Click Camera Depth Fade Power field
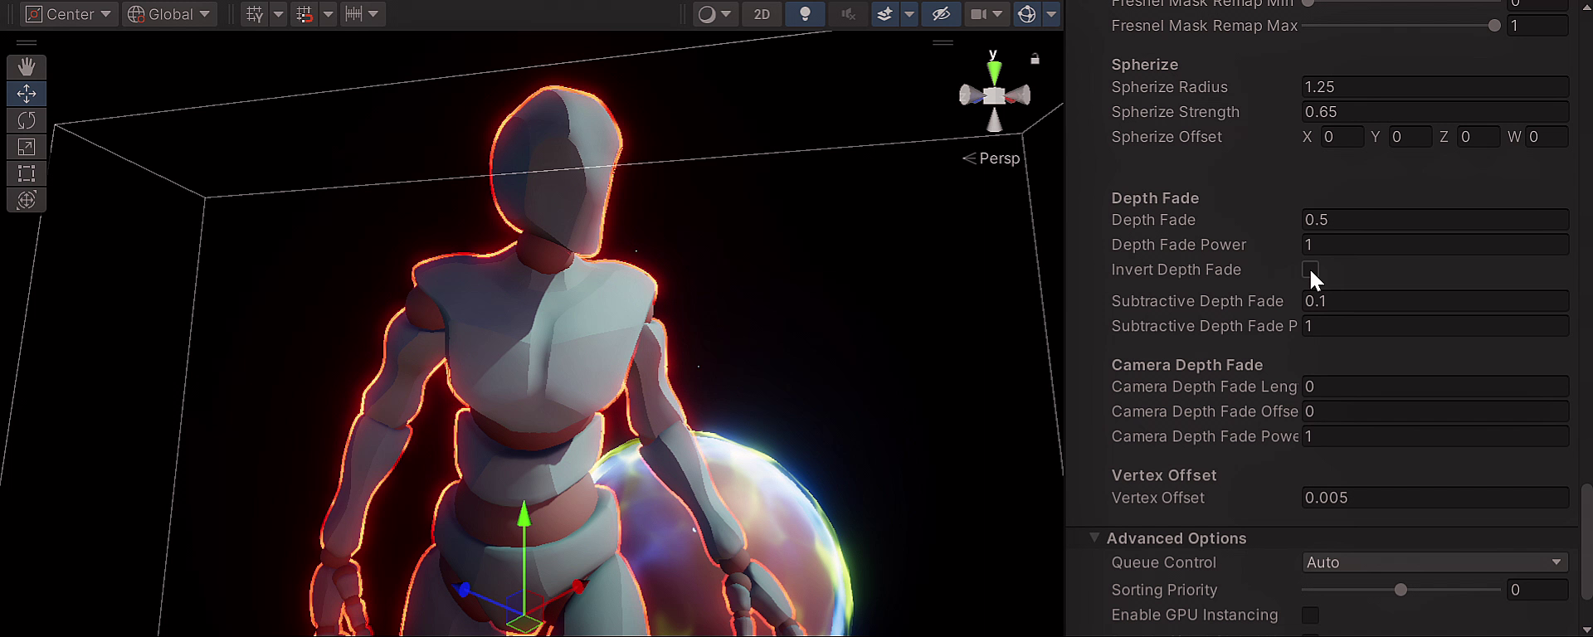1593x637 pixels. pos(1435,436)
